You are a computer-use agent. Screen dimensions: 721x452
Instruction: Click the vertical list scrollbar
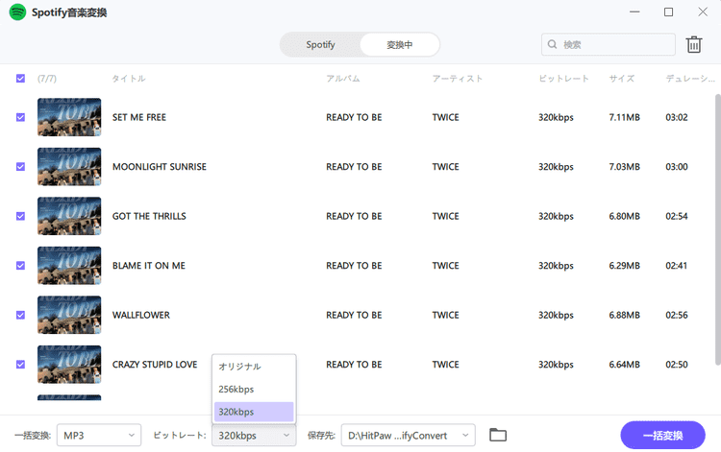(717, 229)
